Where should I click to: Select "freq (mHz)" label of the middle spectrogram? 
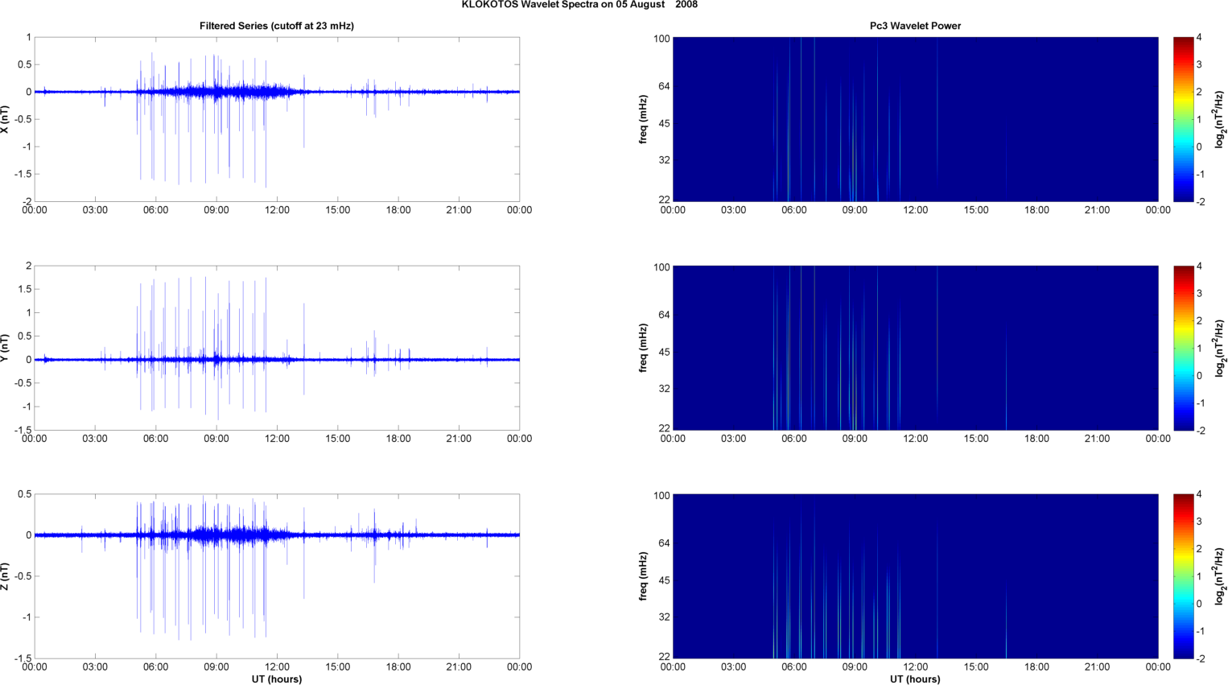tap(644, 348)
